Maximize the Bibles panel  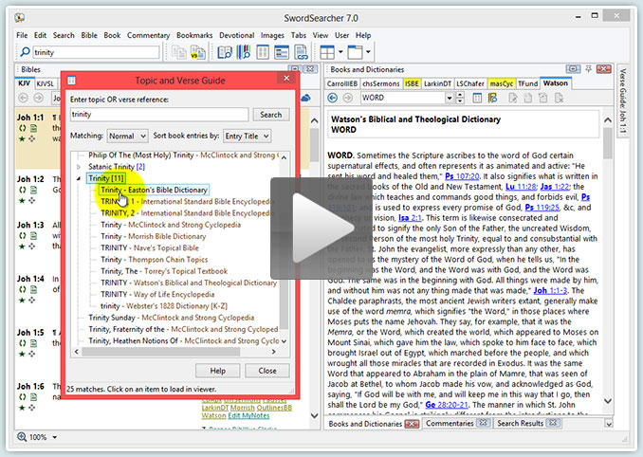[294, 68]
